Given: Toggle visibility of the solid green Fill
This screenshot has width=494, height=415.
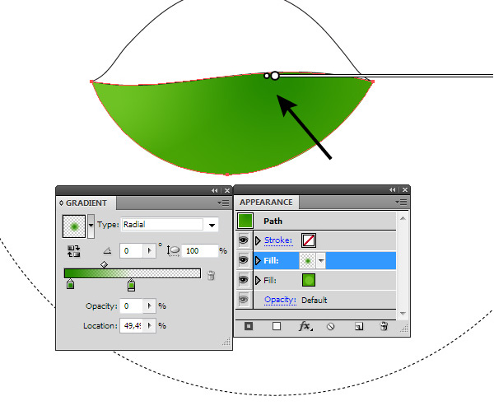Looking at the screenshot, I should click(244, 281).
